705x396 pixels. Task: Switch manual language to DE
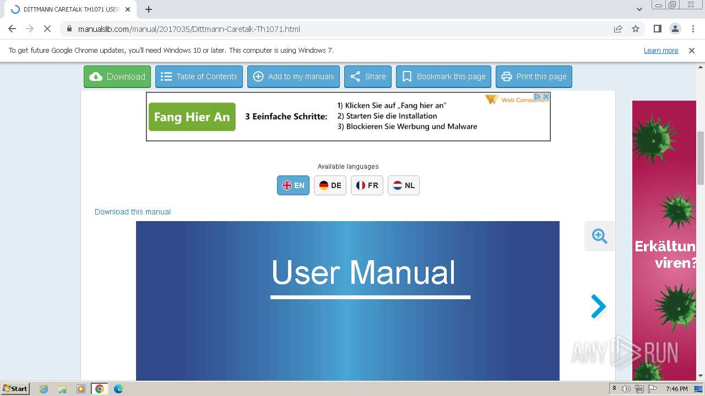click(x=330, y=185)
